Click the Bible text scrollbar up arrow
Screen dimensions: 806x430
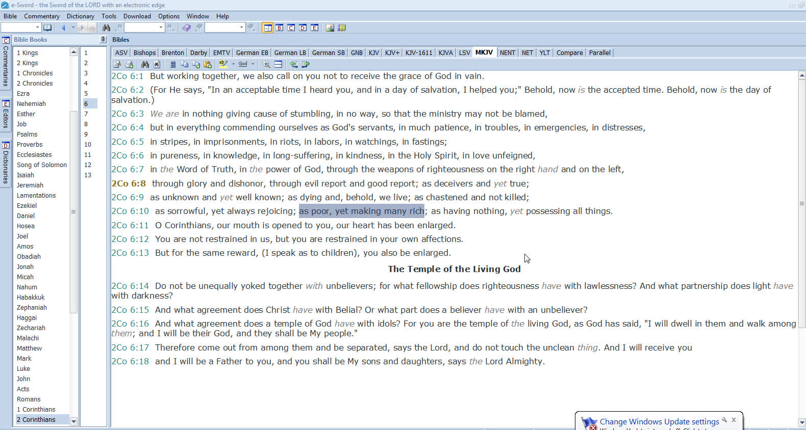click(801, 75)
